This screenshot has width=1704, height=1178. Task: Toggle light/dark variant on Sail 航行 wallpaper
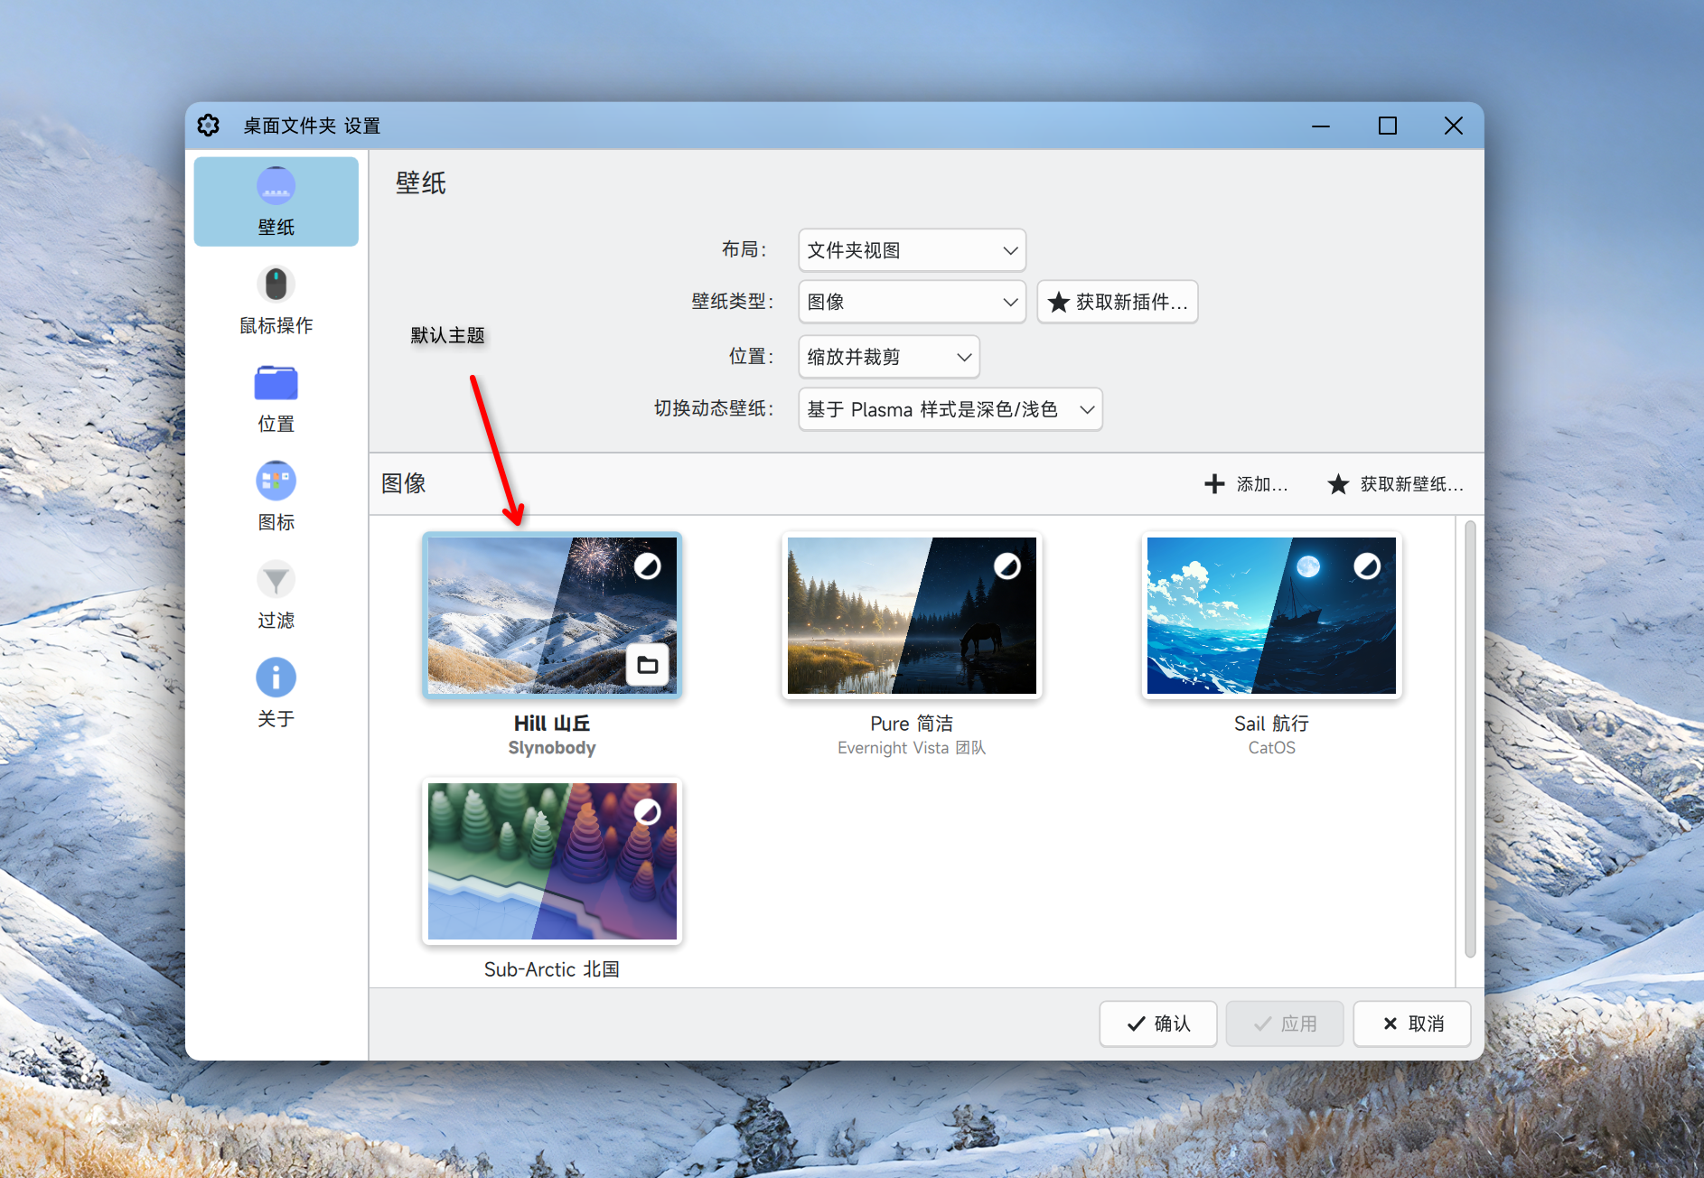coord(1368,566)
